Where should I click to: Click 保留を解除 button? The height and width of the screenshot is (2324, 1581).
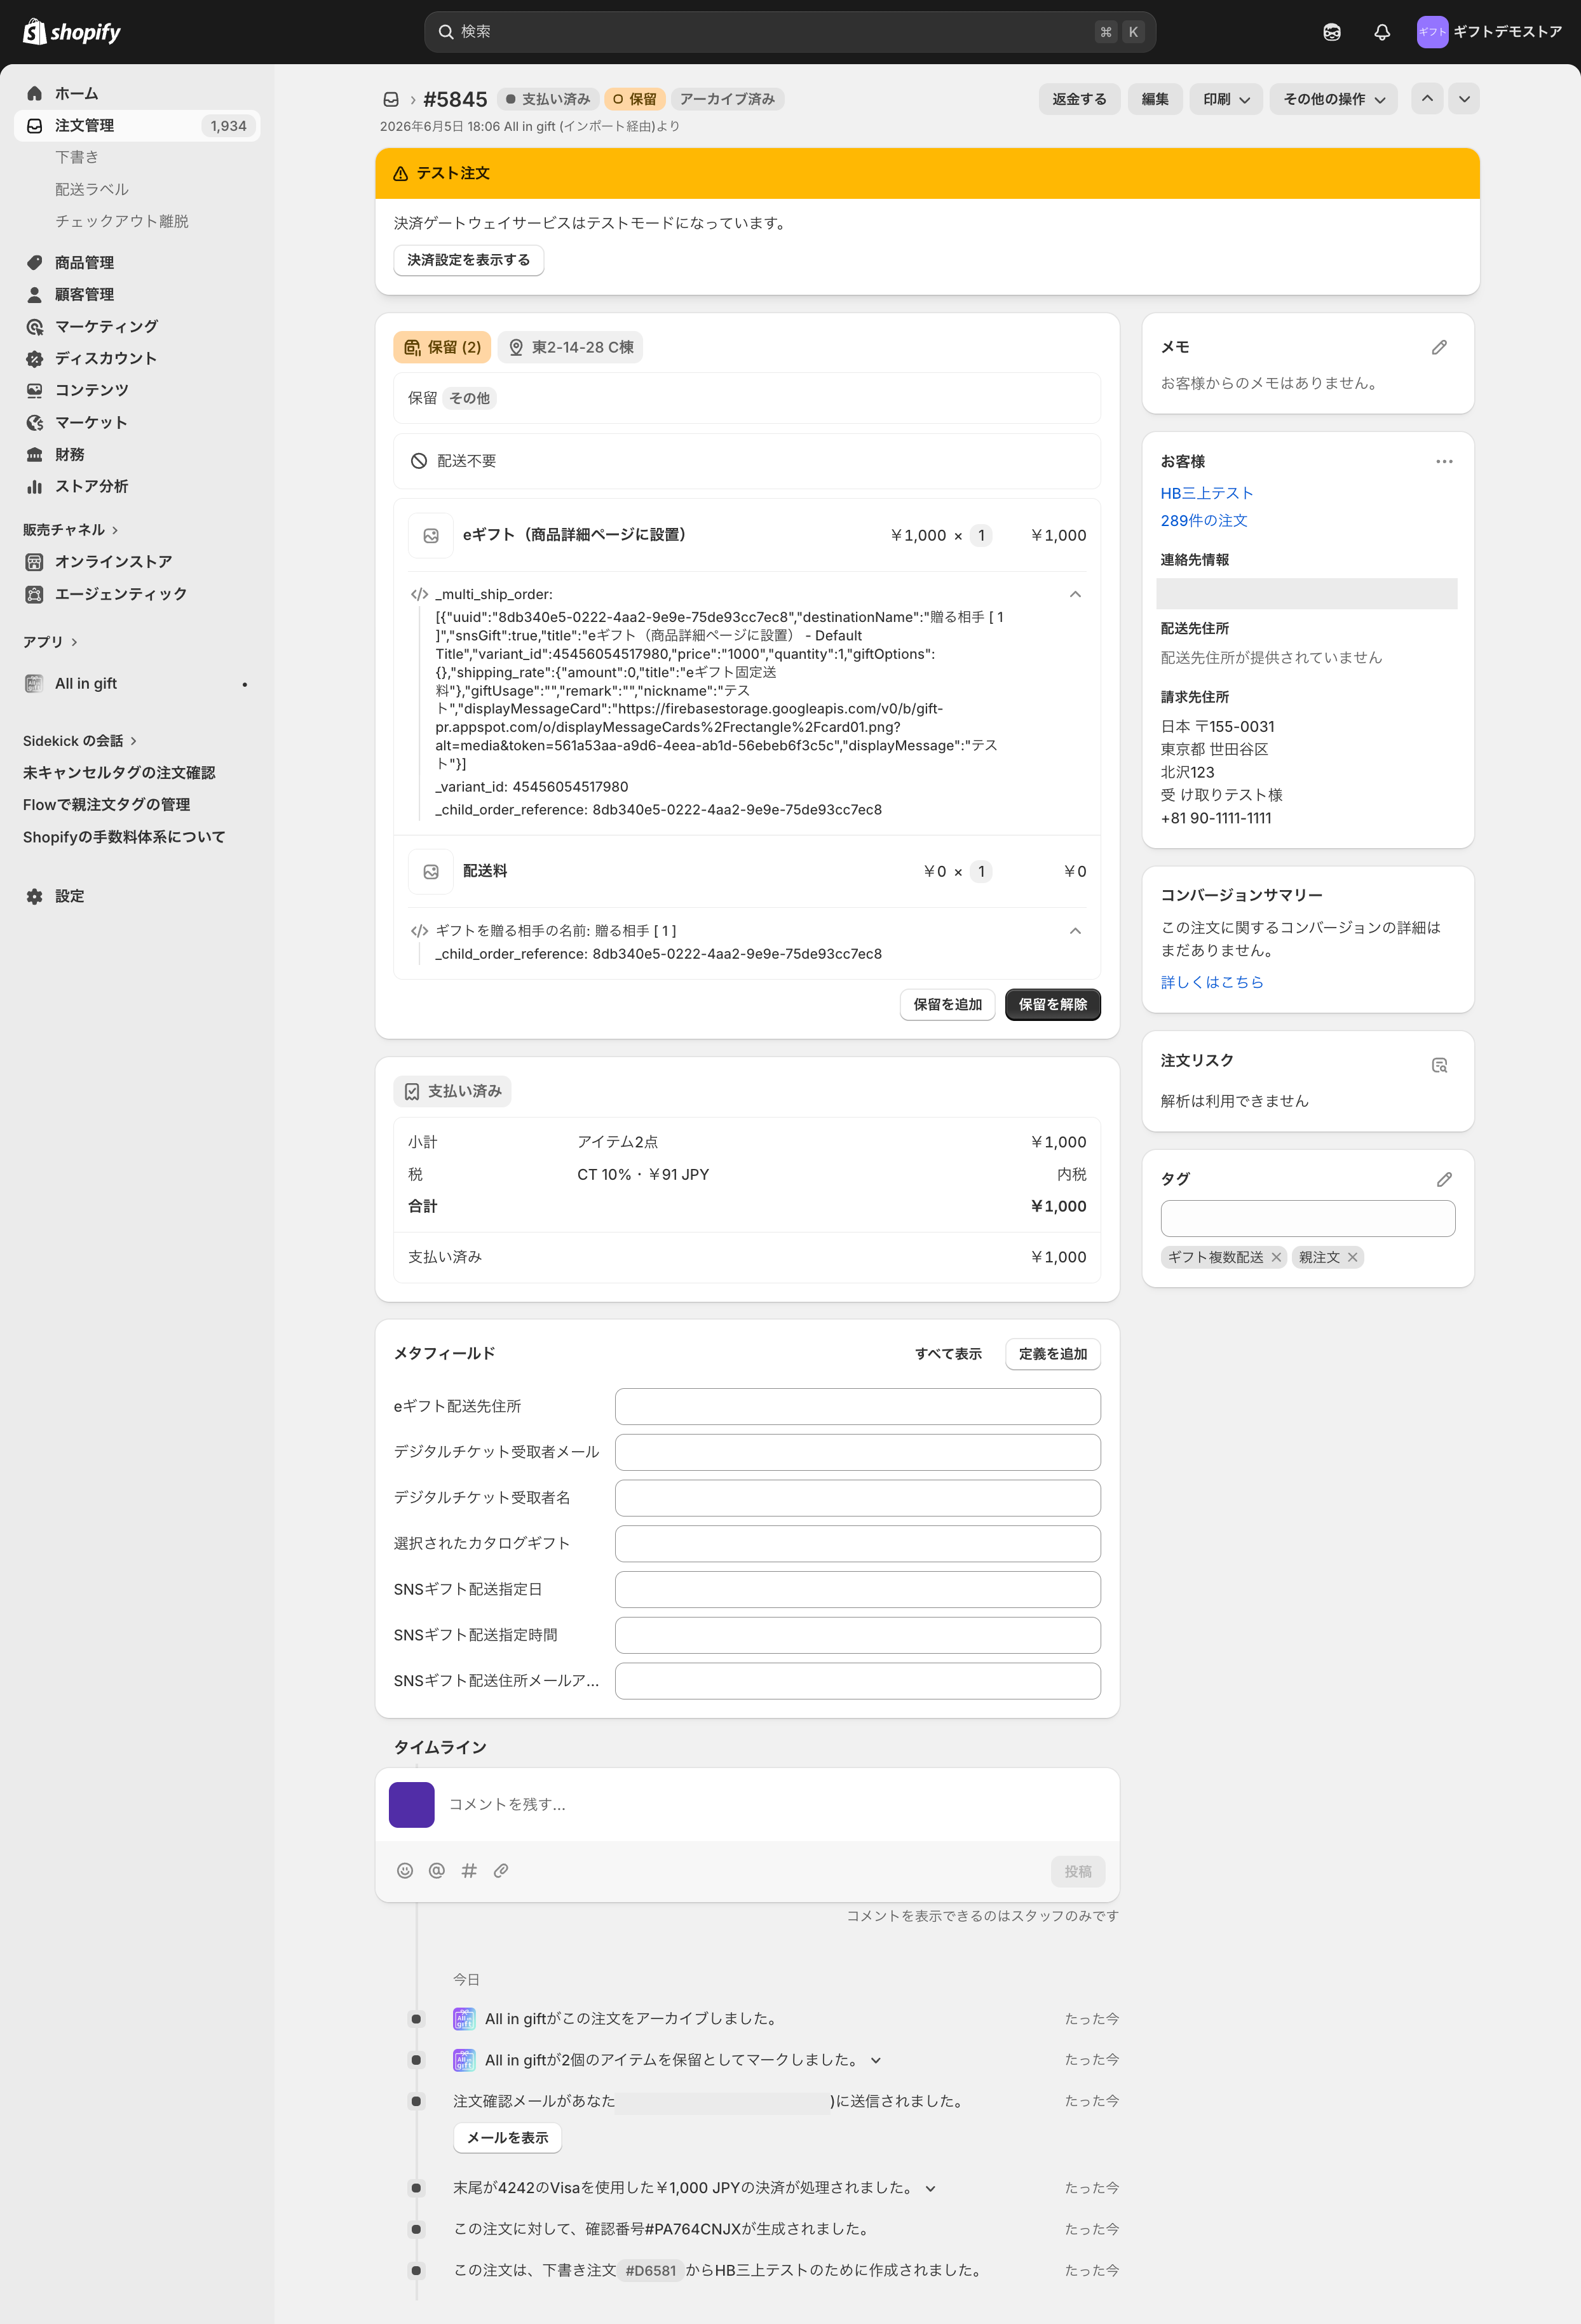tap(1052, 1004)
